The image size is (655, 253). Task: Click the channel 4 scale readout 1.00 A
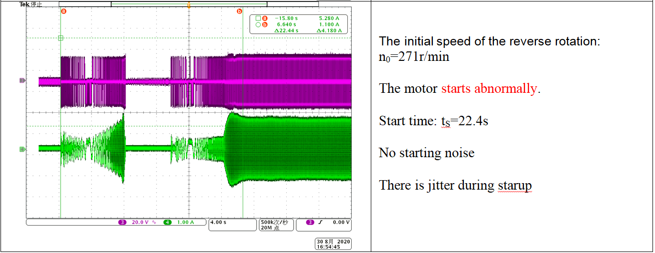(x=185, y=222)
